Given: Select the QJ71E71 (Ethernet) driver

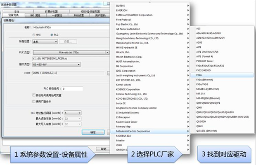Looking at the screenshot, I should (x=222, y=131).
